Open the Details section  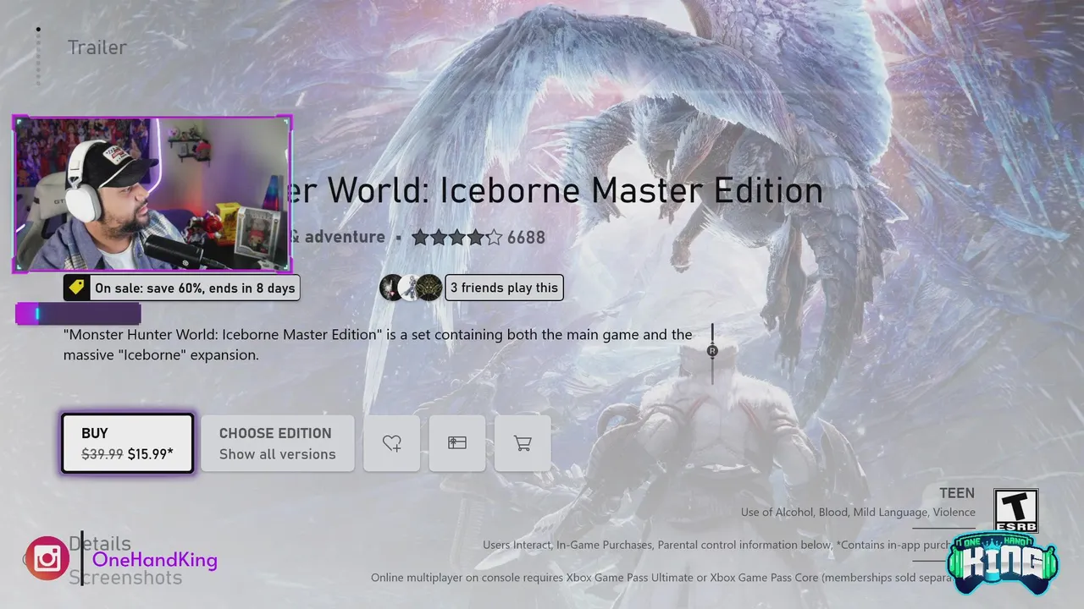point(100,543)
